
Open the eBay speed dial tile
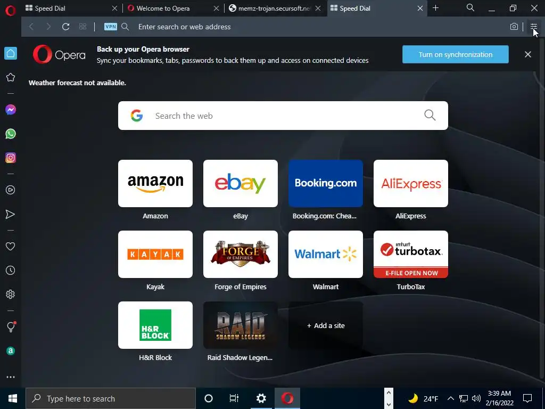point(241,183)
